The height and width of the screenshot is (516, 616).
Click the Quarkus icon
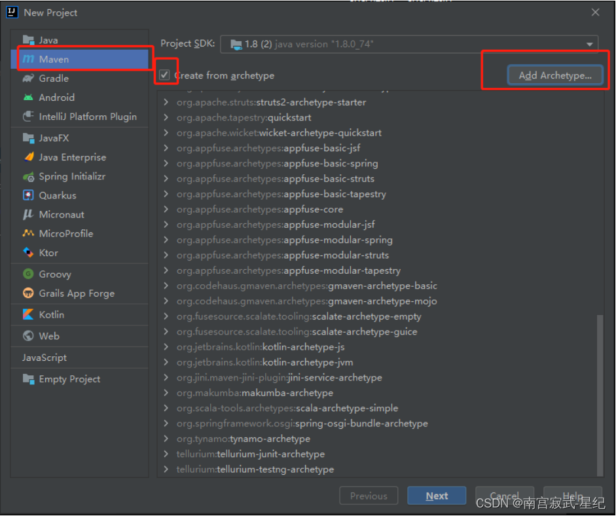[28, 195]
